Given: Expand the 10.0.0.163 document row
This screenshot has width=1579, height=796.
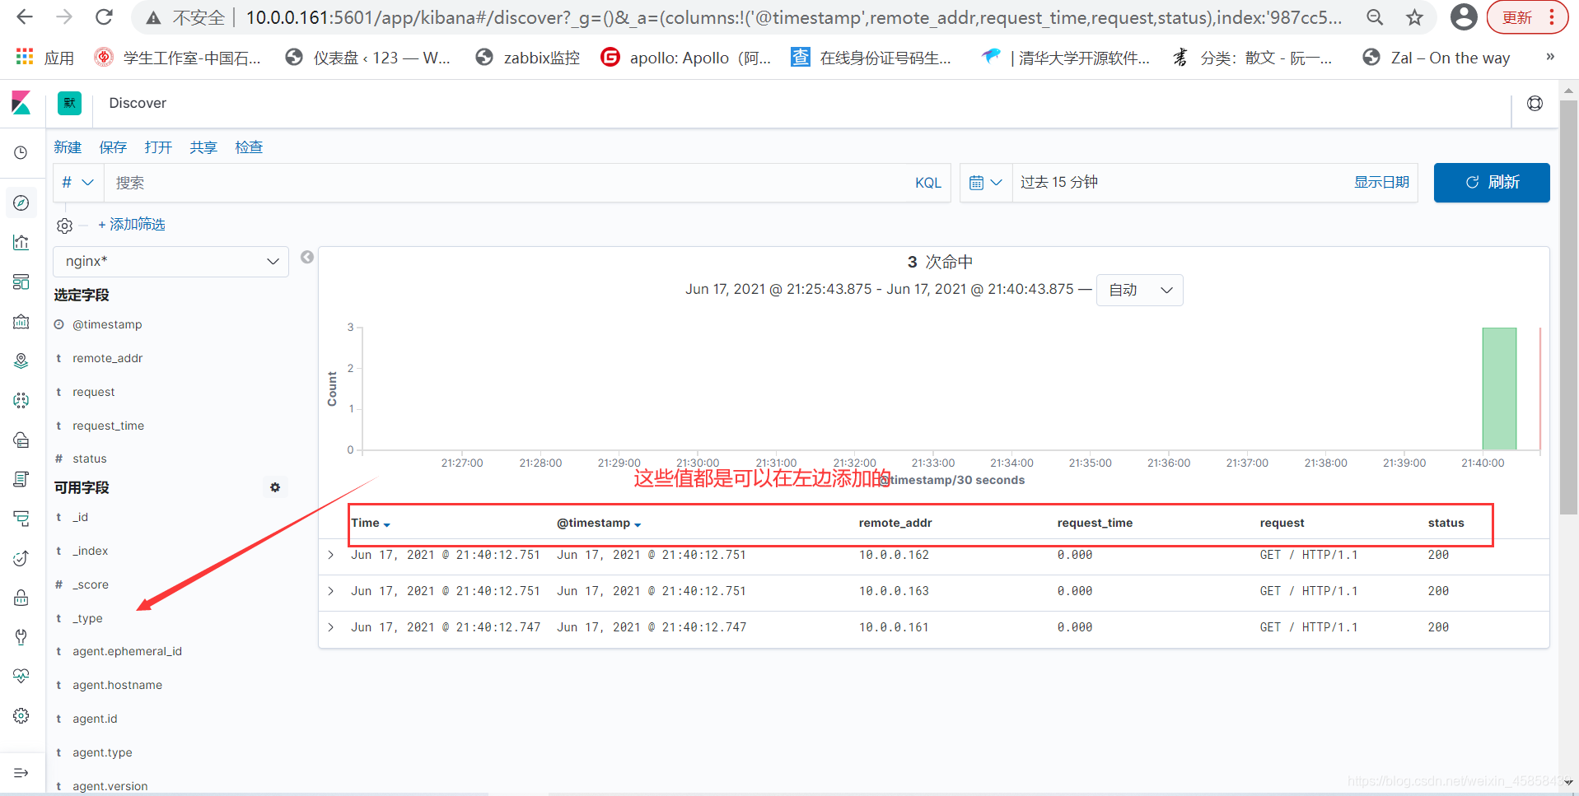Looking at the screenshot, I should point(331,592).
